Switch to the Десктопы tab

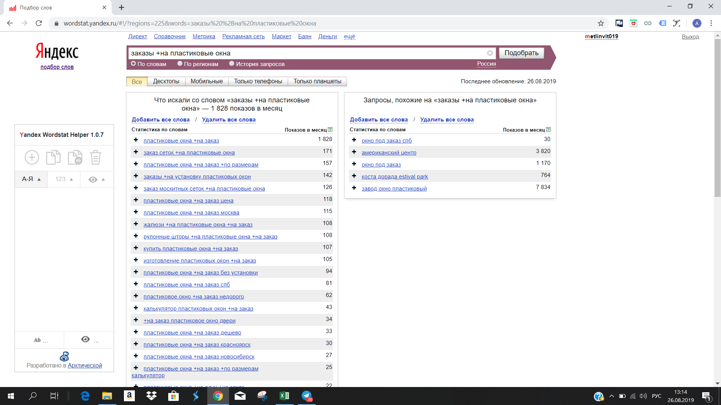166,81
